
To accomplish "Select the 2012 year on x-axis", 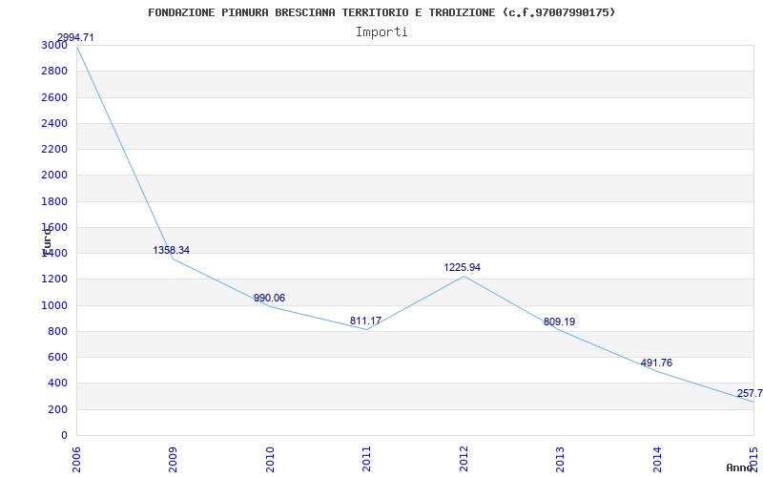I will (x=464, y=458).
